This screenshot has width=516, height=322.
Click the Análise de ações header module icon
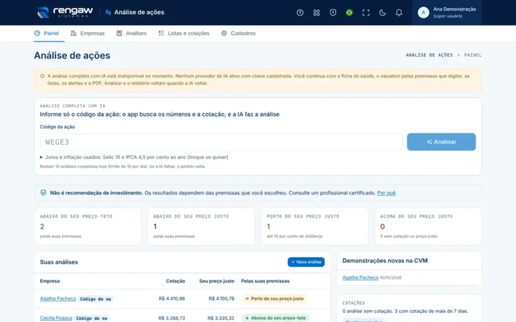click(108, 13)
